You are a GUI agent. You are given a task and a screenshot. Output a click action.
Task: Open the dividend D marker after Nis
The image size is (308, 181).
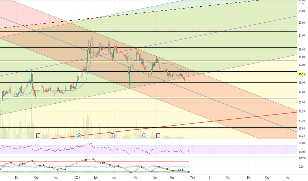144,135
